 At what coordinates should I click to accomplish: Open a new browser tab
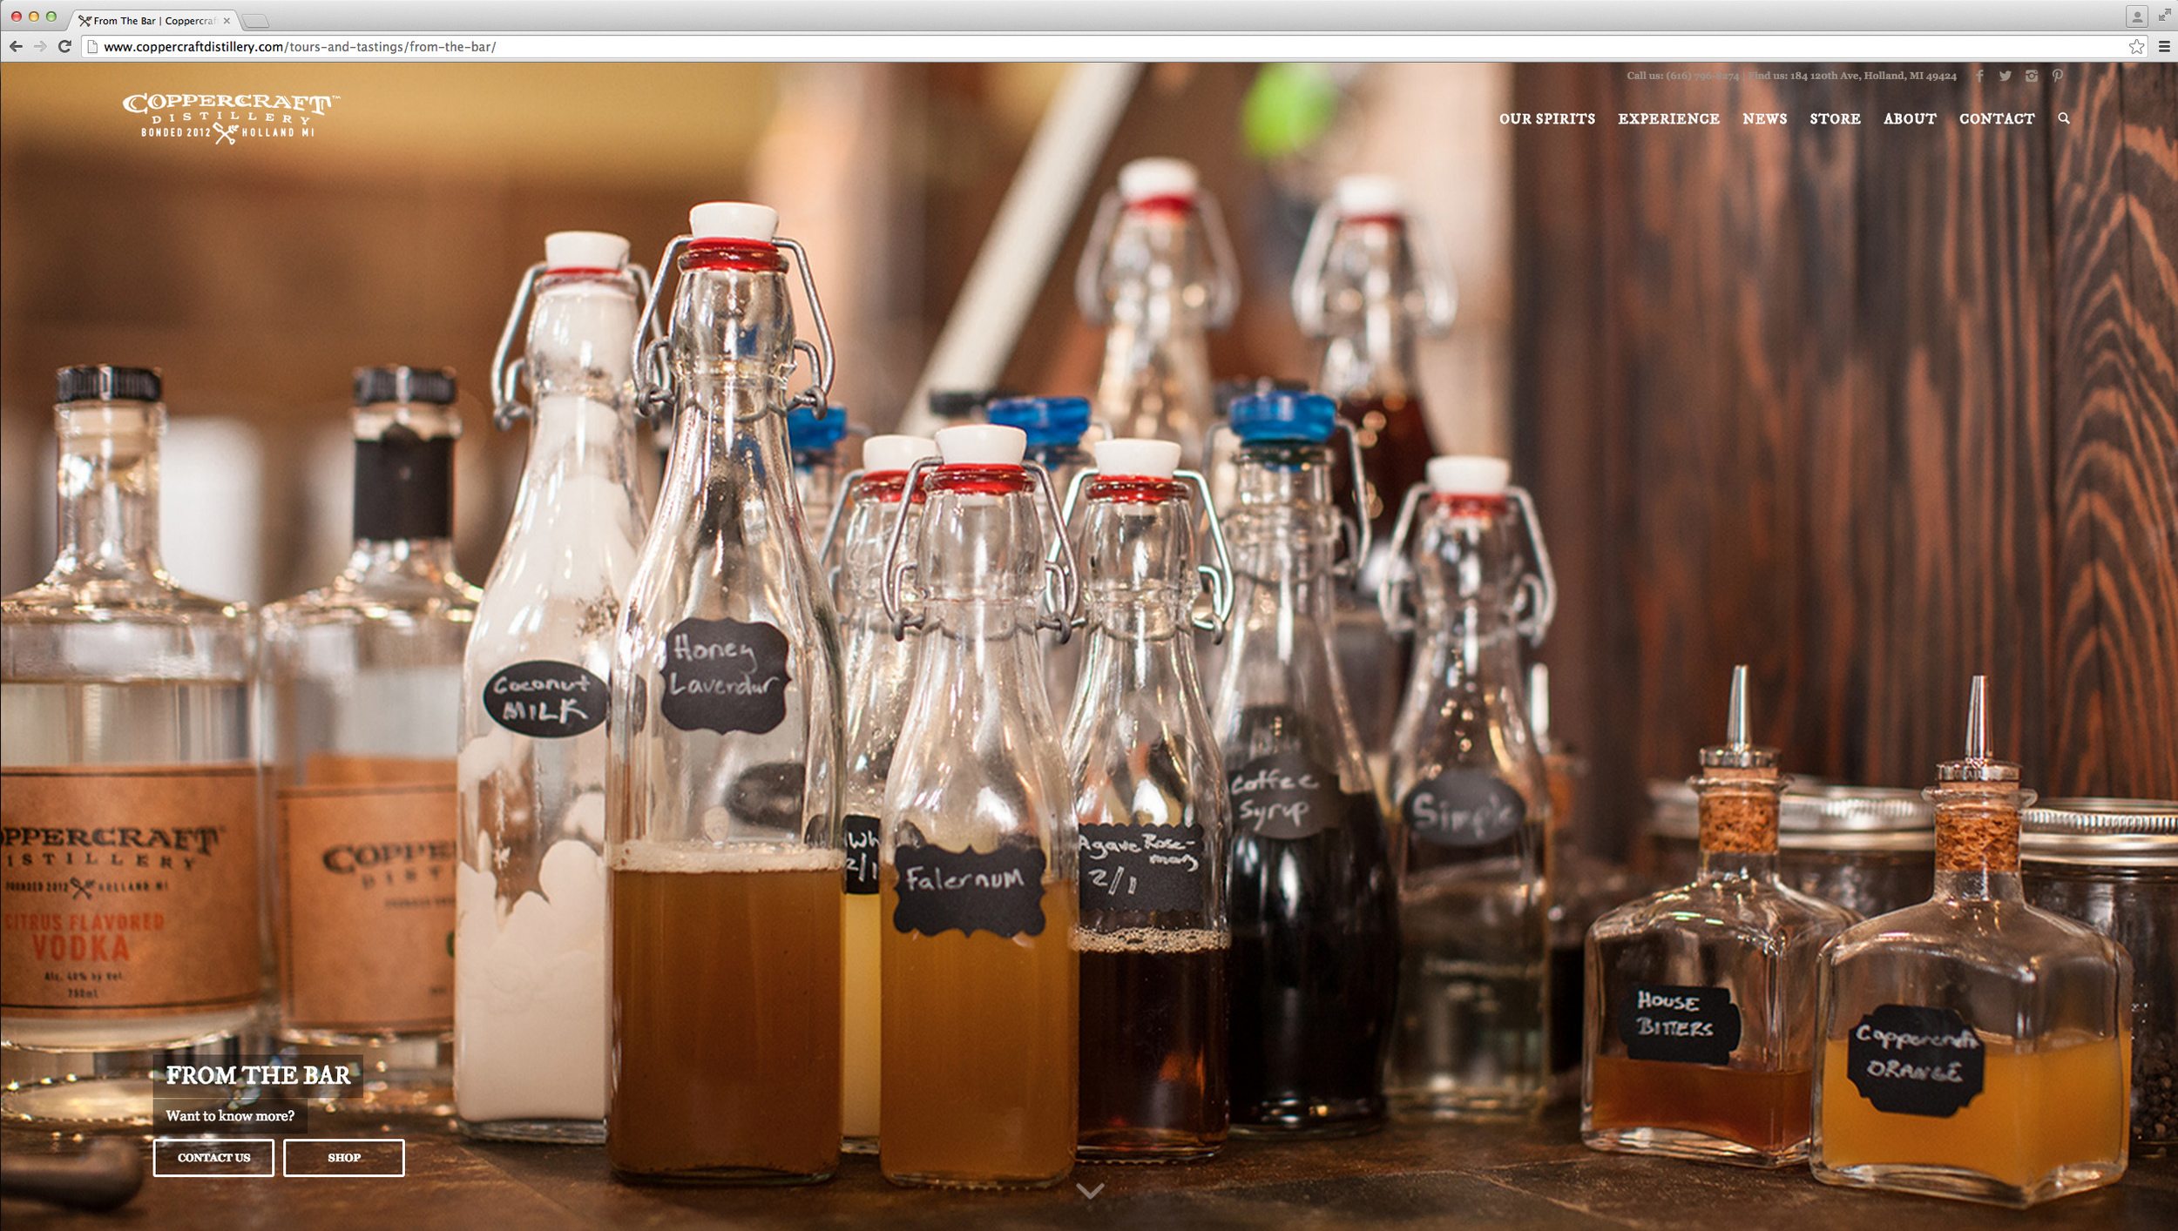tap(255, 21)
